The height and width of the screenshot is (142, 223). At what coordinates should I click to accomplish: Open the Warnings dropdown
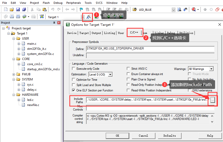211,69
